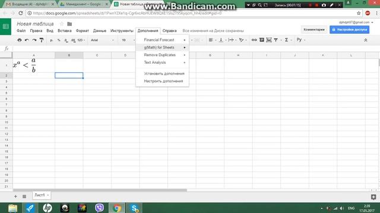Open the Sheets home green icon

pyautogui.click(x=5, y=27)
